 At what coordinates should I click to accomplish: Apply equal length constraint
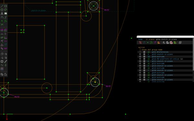(2, 45)
